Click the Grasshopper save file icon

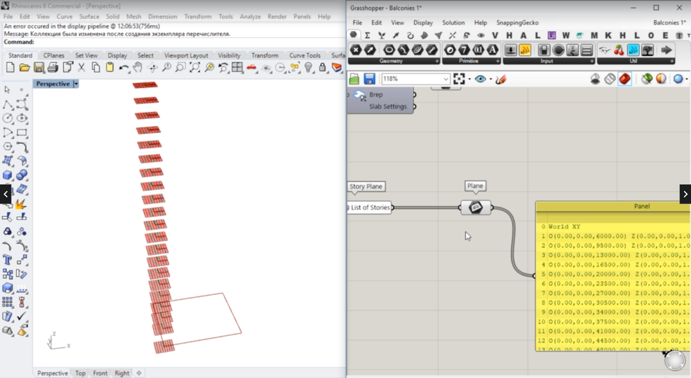369,79
